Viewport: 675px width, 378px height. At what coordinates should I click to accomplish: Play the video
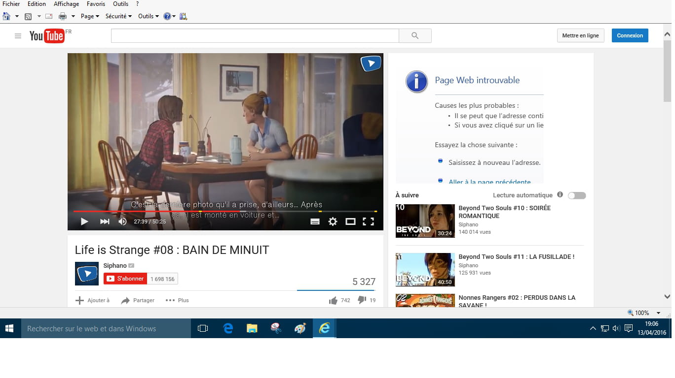tap(84, 221)
